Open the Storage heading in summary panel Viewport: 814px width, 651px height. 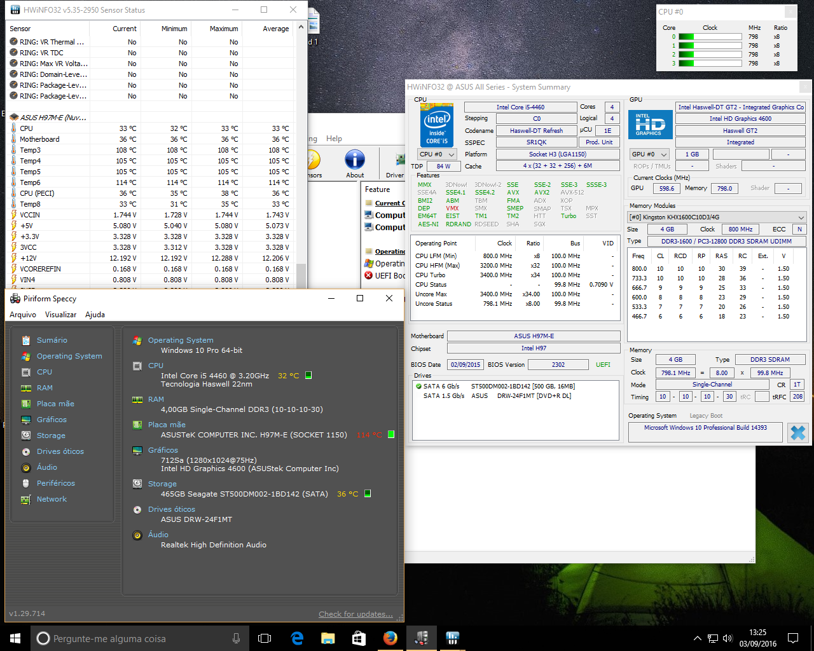coord(162,484)
